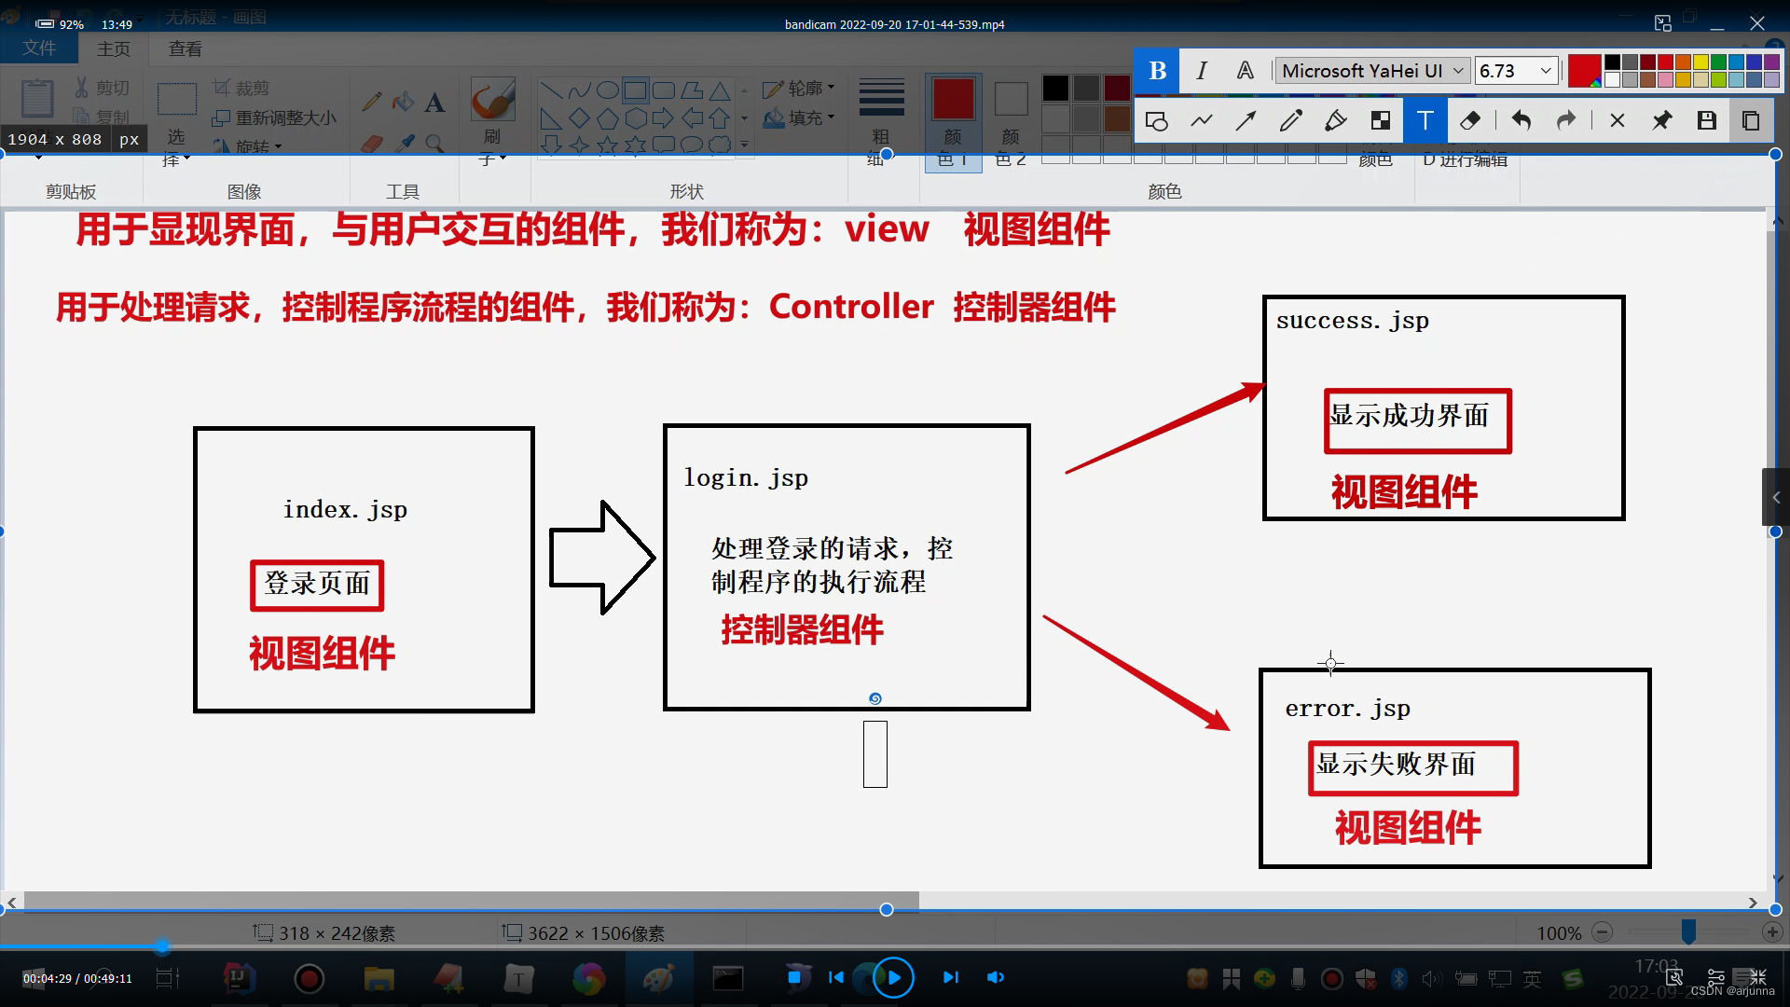Choose the diamond shape in the Paint gallery
The width and height of the screenshot is (1790, 1007).
579,118
